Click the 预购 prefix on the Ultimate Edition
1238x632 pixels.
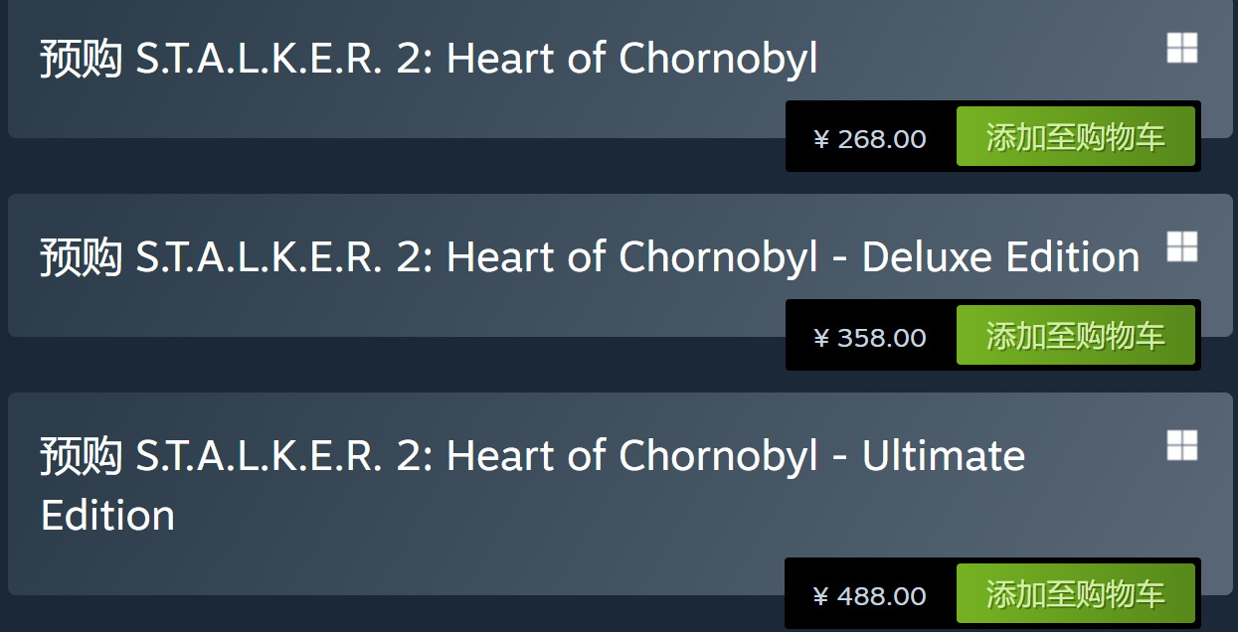point(82,456)
